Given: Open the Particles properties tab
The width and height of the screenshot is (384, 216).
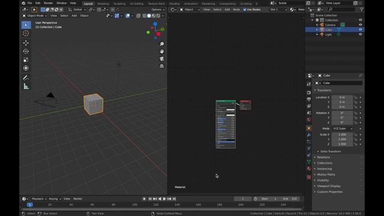Looking at the screenshot, I should click(309, 142).
